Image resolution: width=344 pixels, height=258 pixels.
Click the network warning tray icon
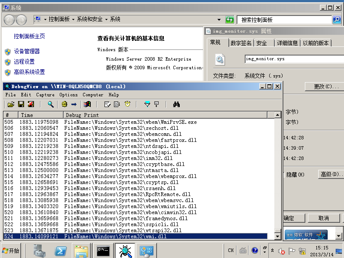302,251
